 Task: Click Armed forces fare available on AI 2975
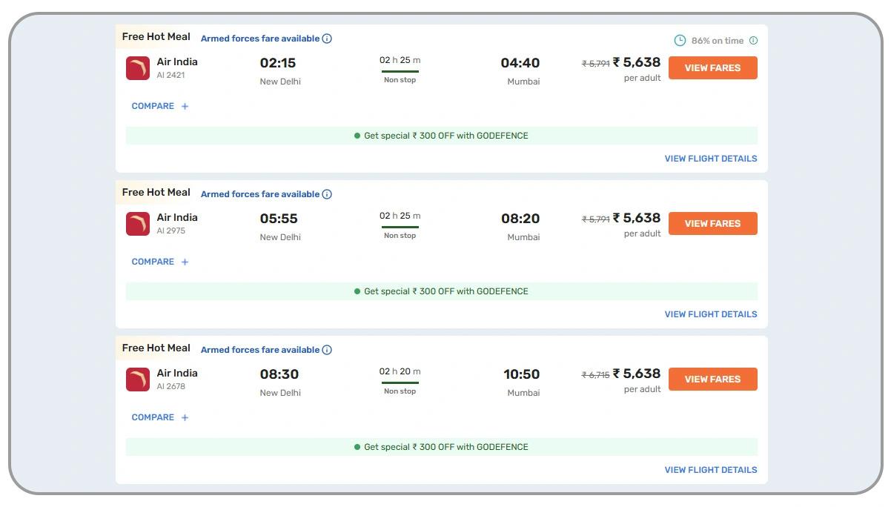(x=259, y=194)
